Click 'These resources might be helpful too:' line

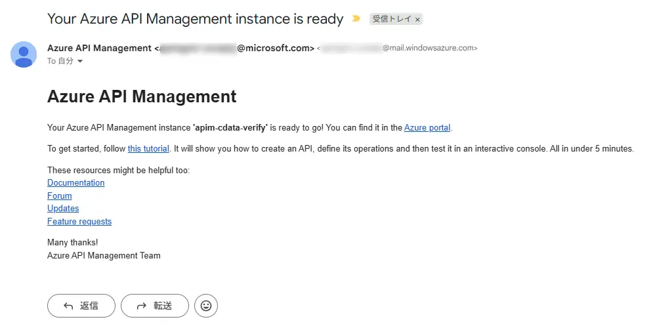[x=118, y=170]
